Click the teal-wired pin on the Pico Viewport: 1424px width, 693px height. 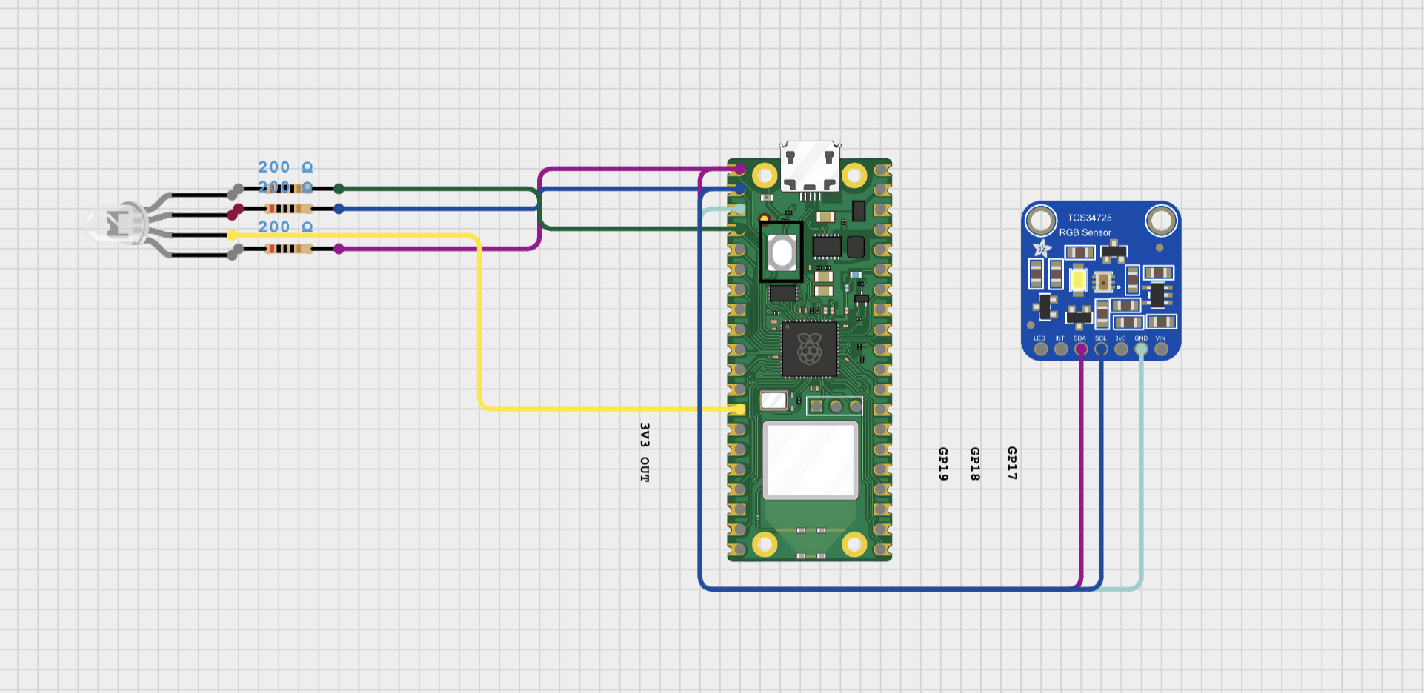(x=739, y=210)
